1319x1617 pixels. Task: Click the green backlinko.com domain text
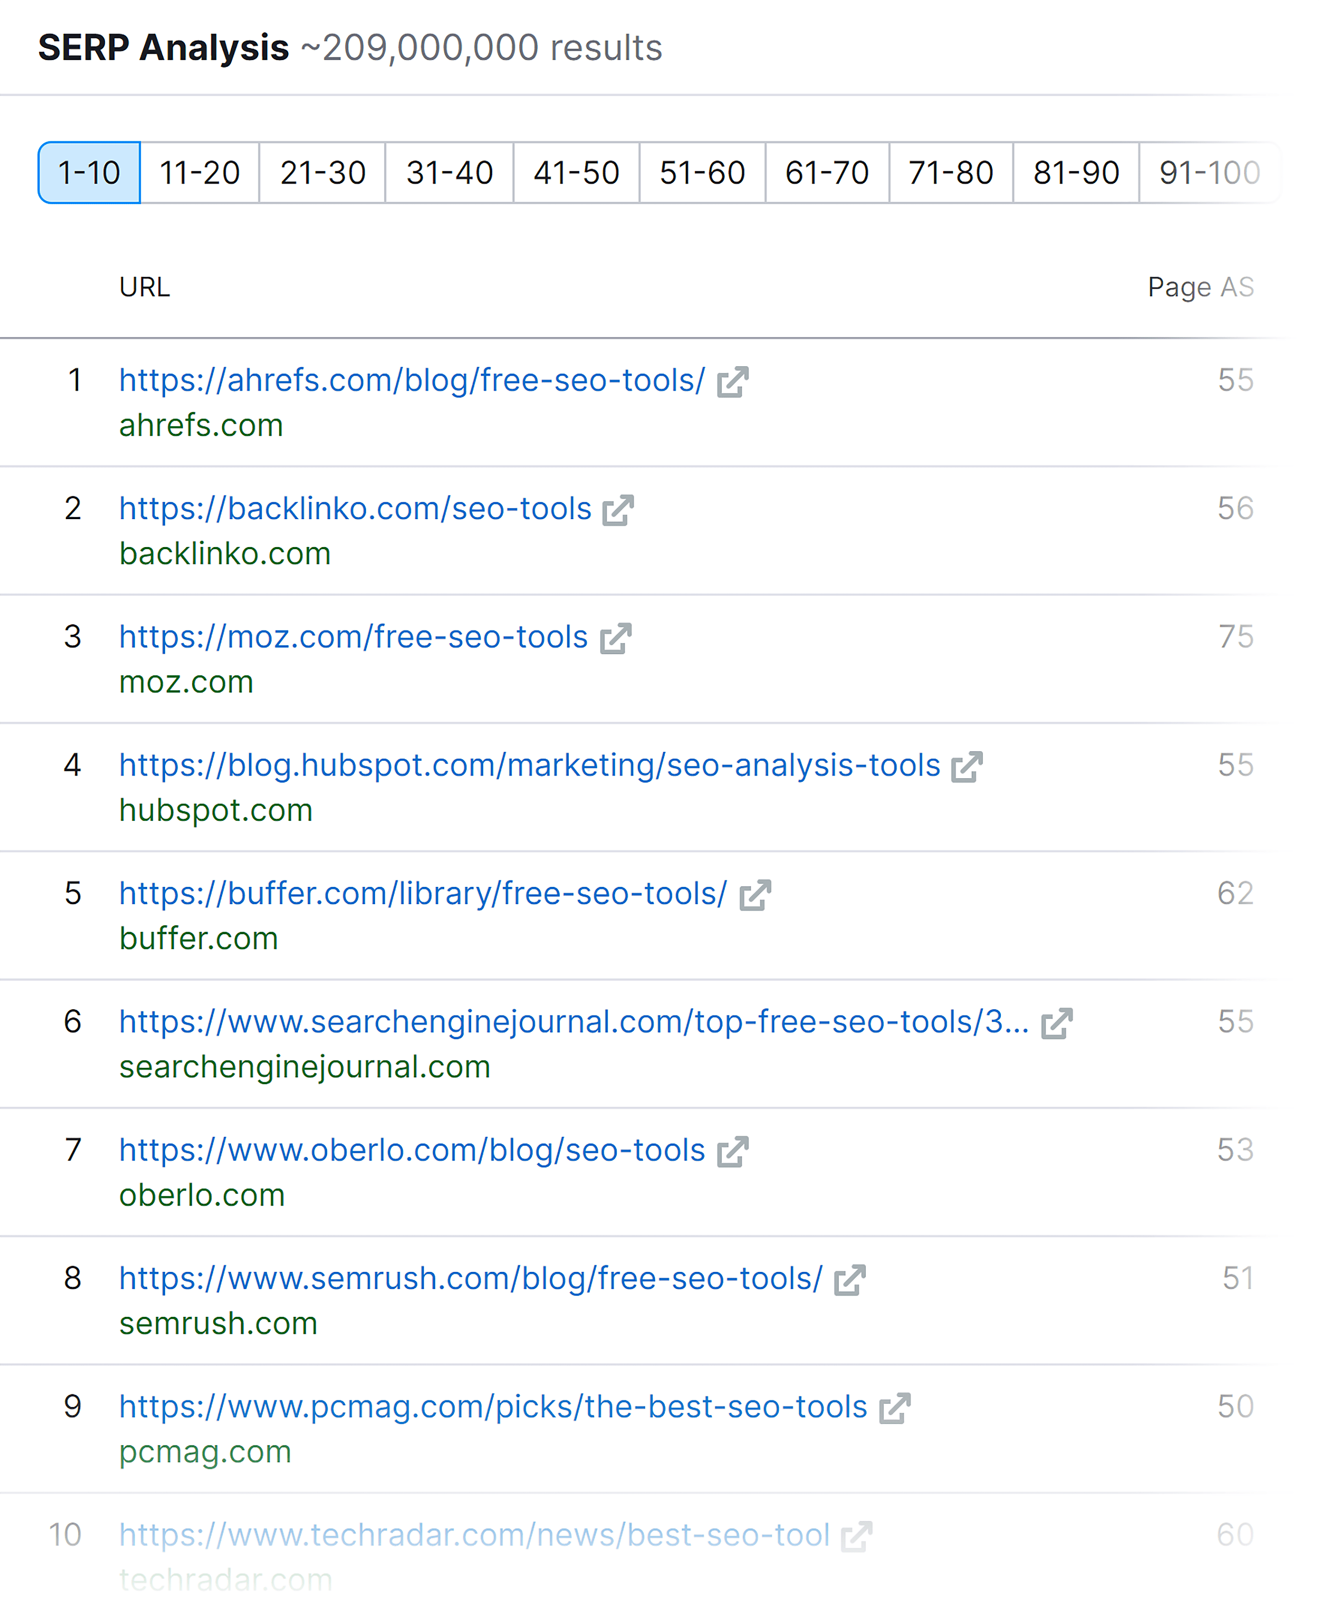[225, 554]
